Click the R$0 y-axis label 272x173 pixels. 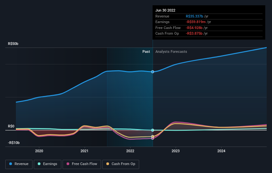tap(11, 126)
